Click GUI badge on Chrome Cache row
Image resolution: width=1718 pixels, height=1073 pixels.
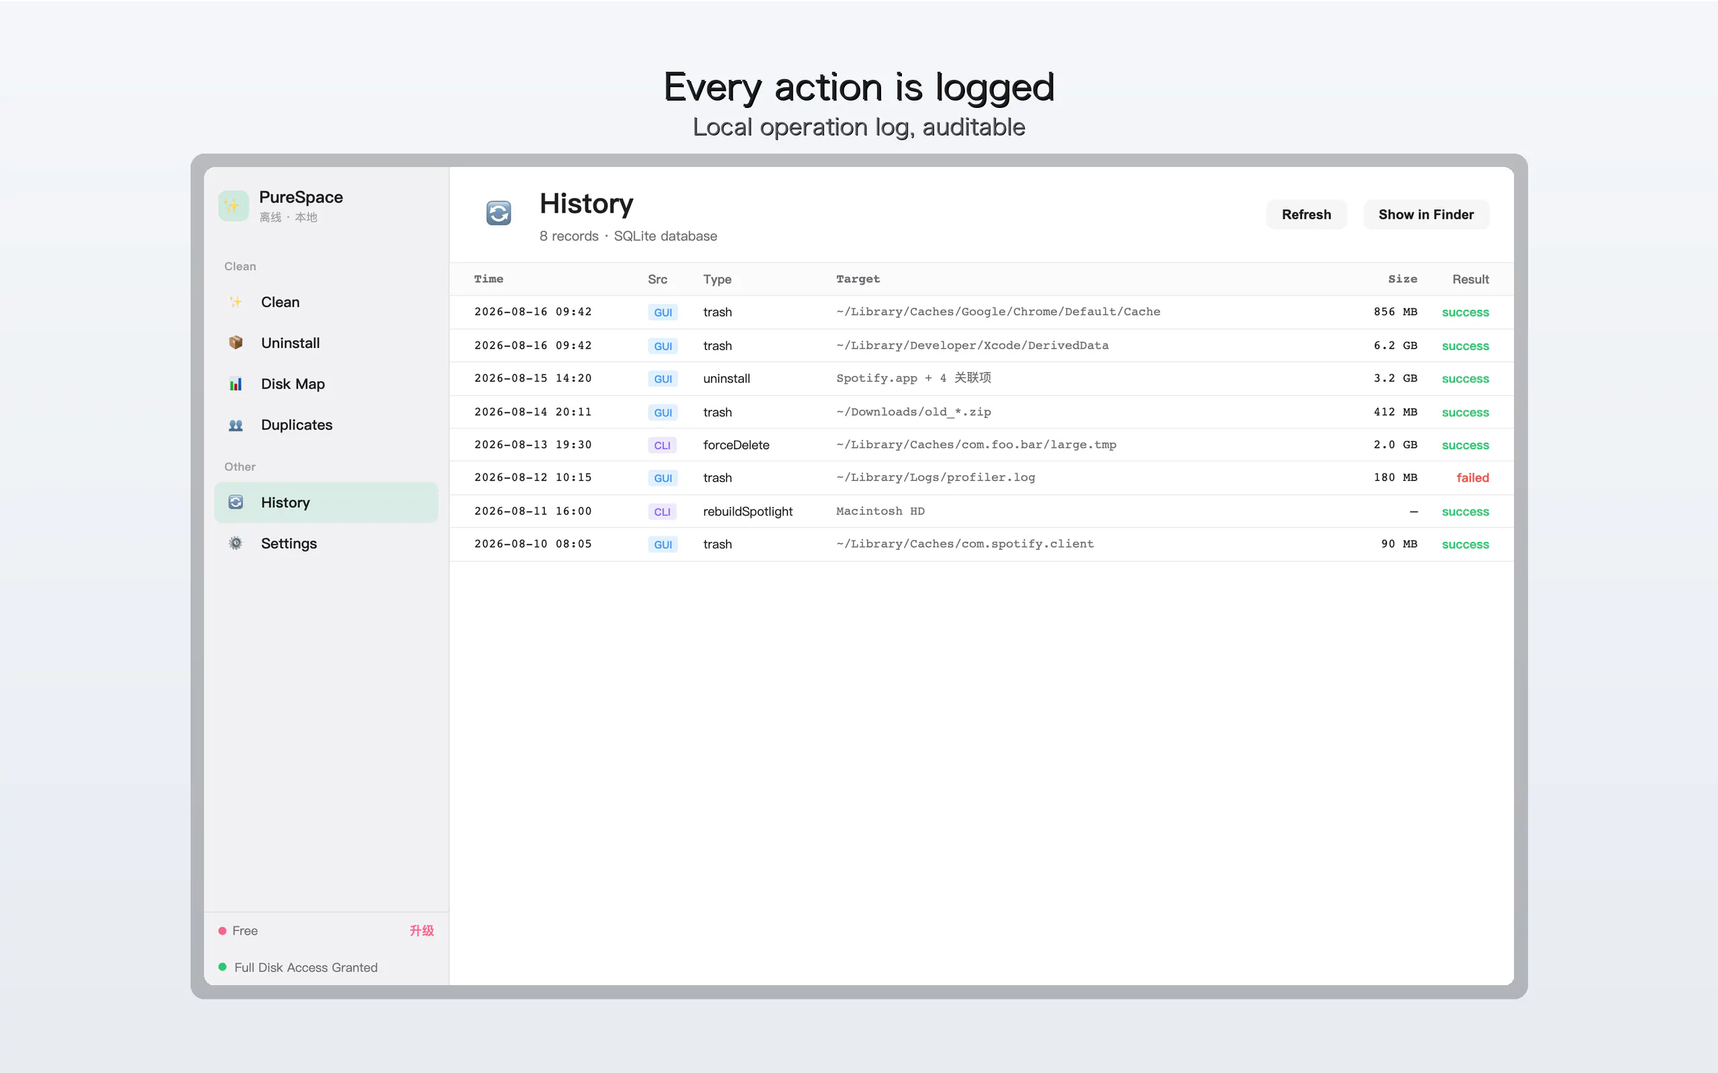pos(662,313)
